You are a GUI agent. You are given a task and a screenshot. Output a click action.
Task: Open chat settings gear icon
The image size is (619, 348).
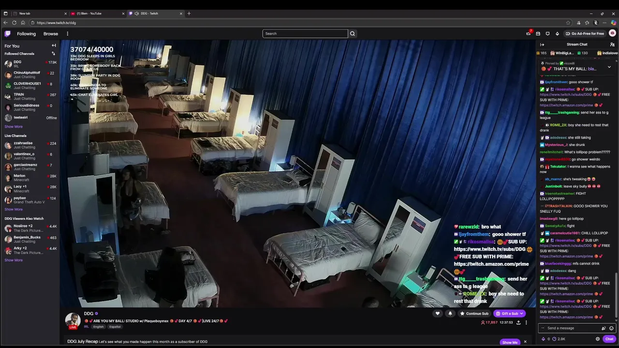coord(598,339)
